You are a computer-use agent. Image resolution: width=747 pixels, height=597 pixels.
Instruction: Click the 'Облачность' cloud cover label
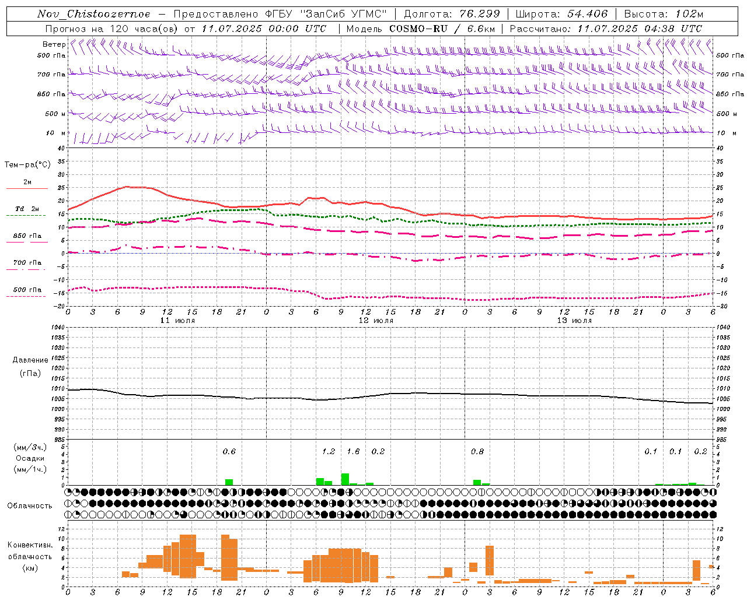click(x=30, y=505)
